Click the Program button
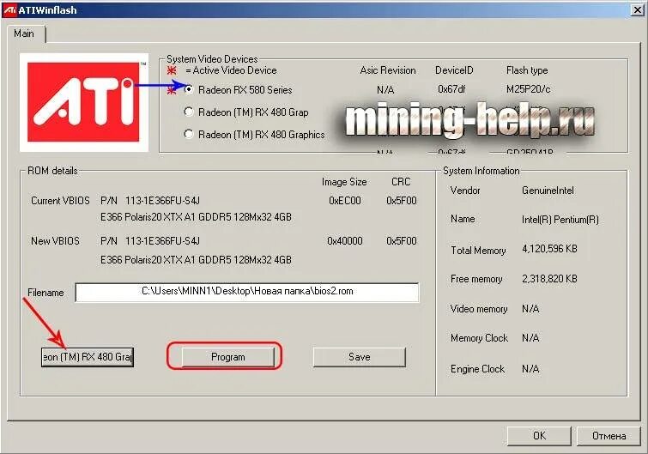This screenshot has width=648, height=454. pyautogui.click(x=227, y=356)
